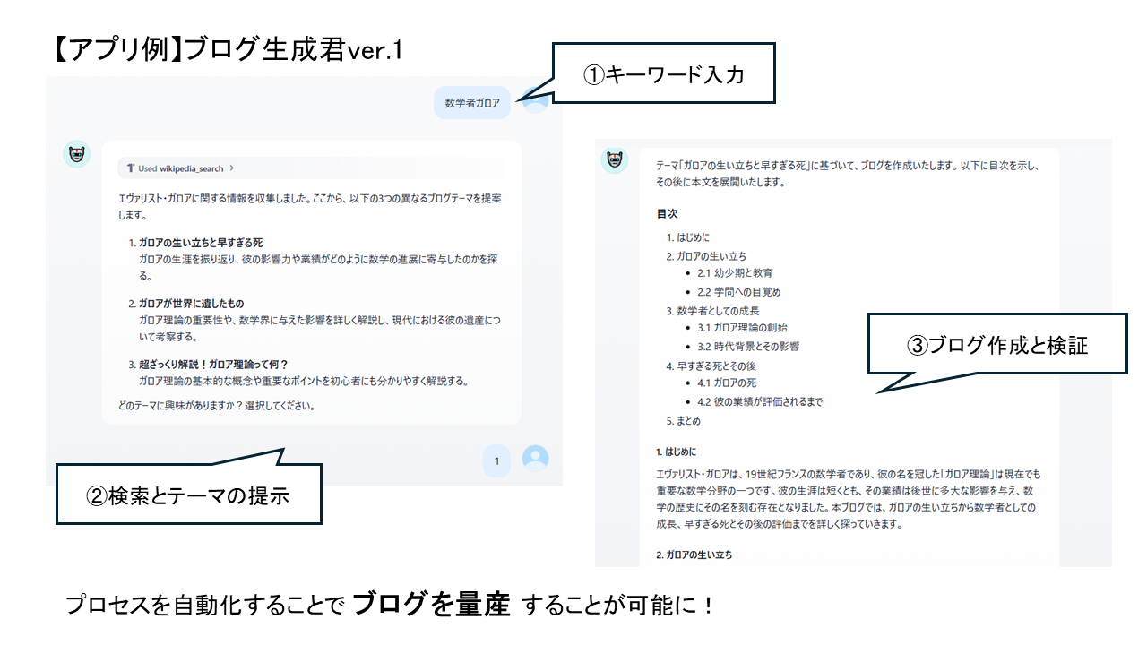1147x645 pixels.
Task: Click the slide title ブログ生成君ver.1
Action: coord(228,50)
